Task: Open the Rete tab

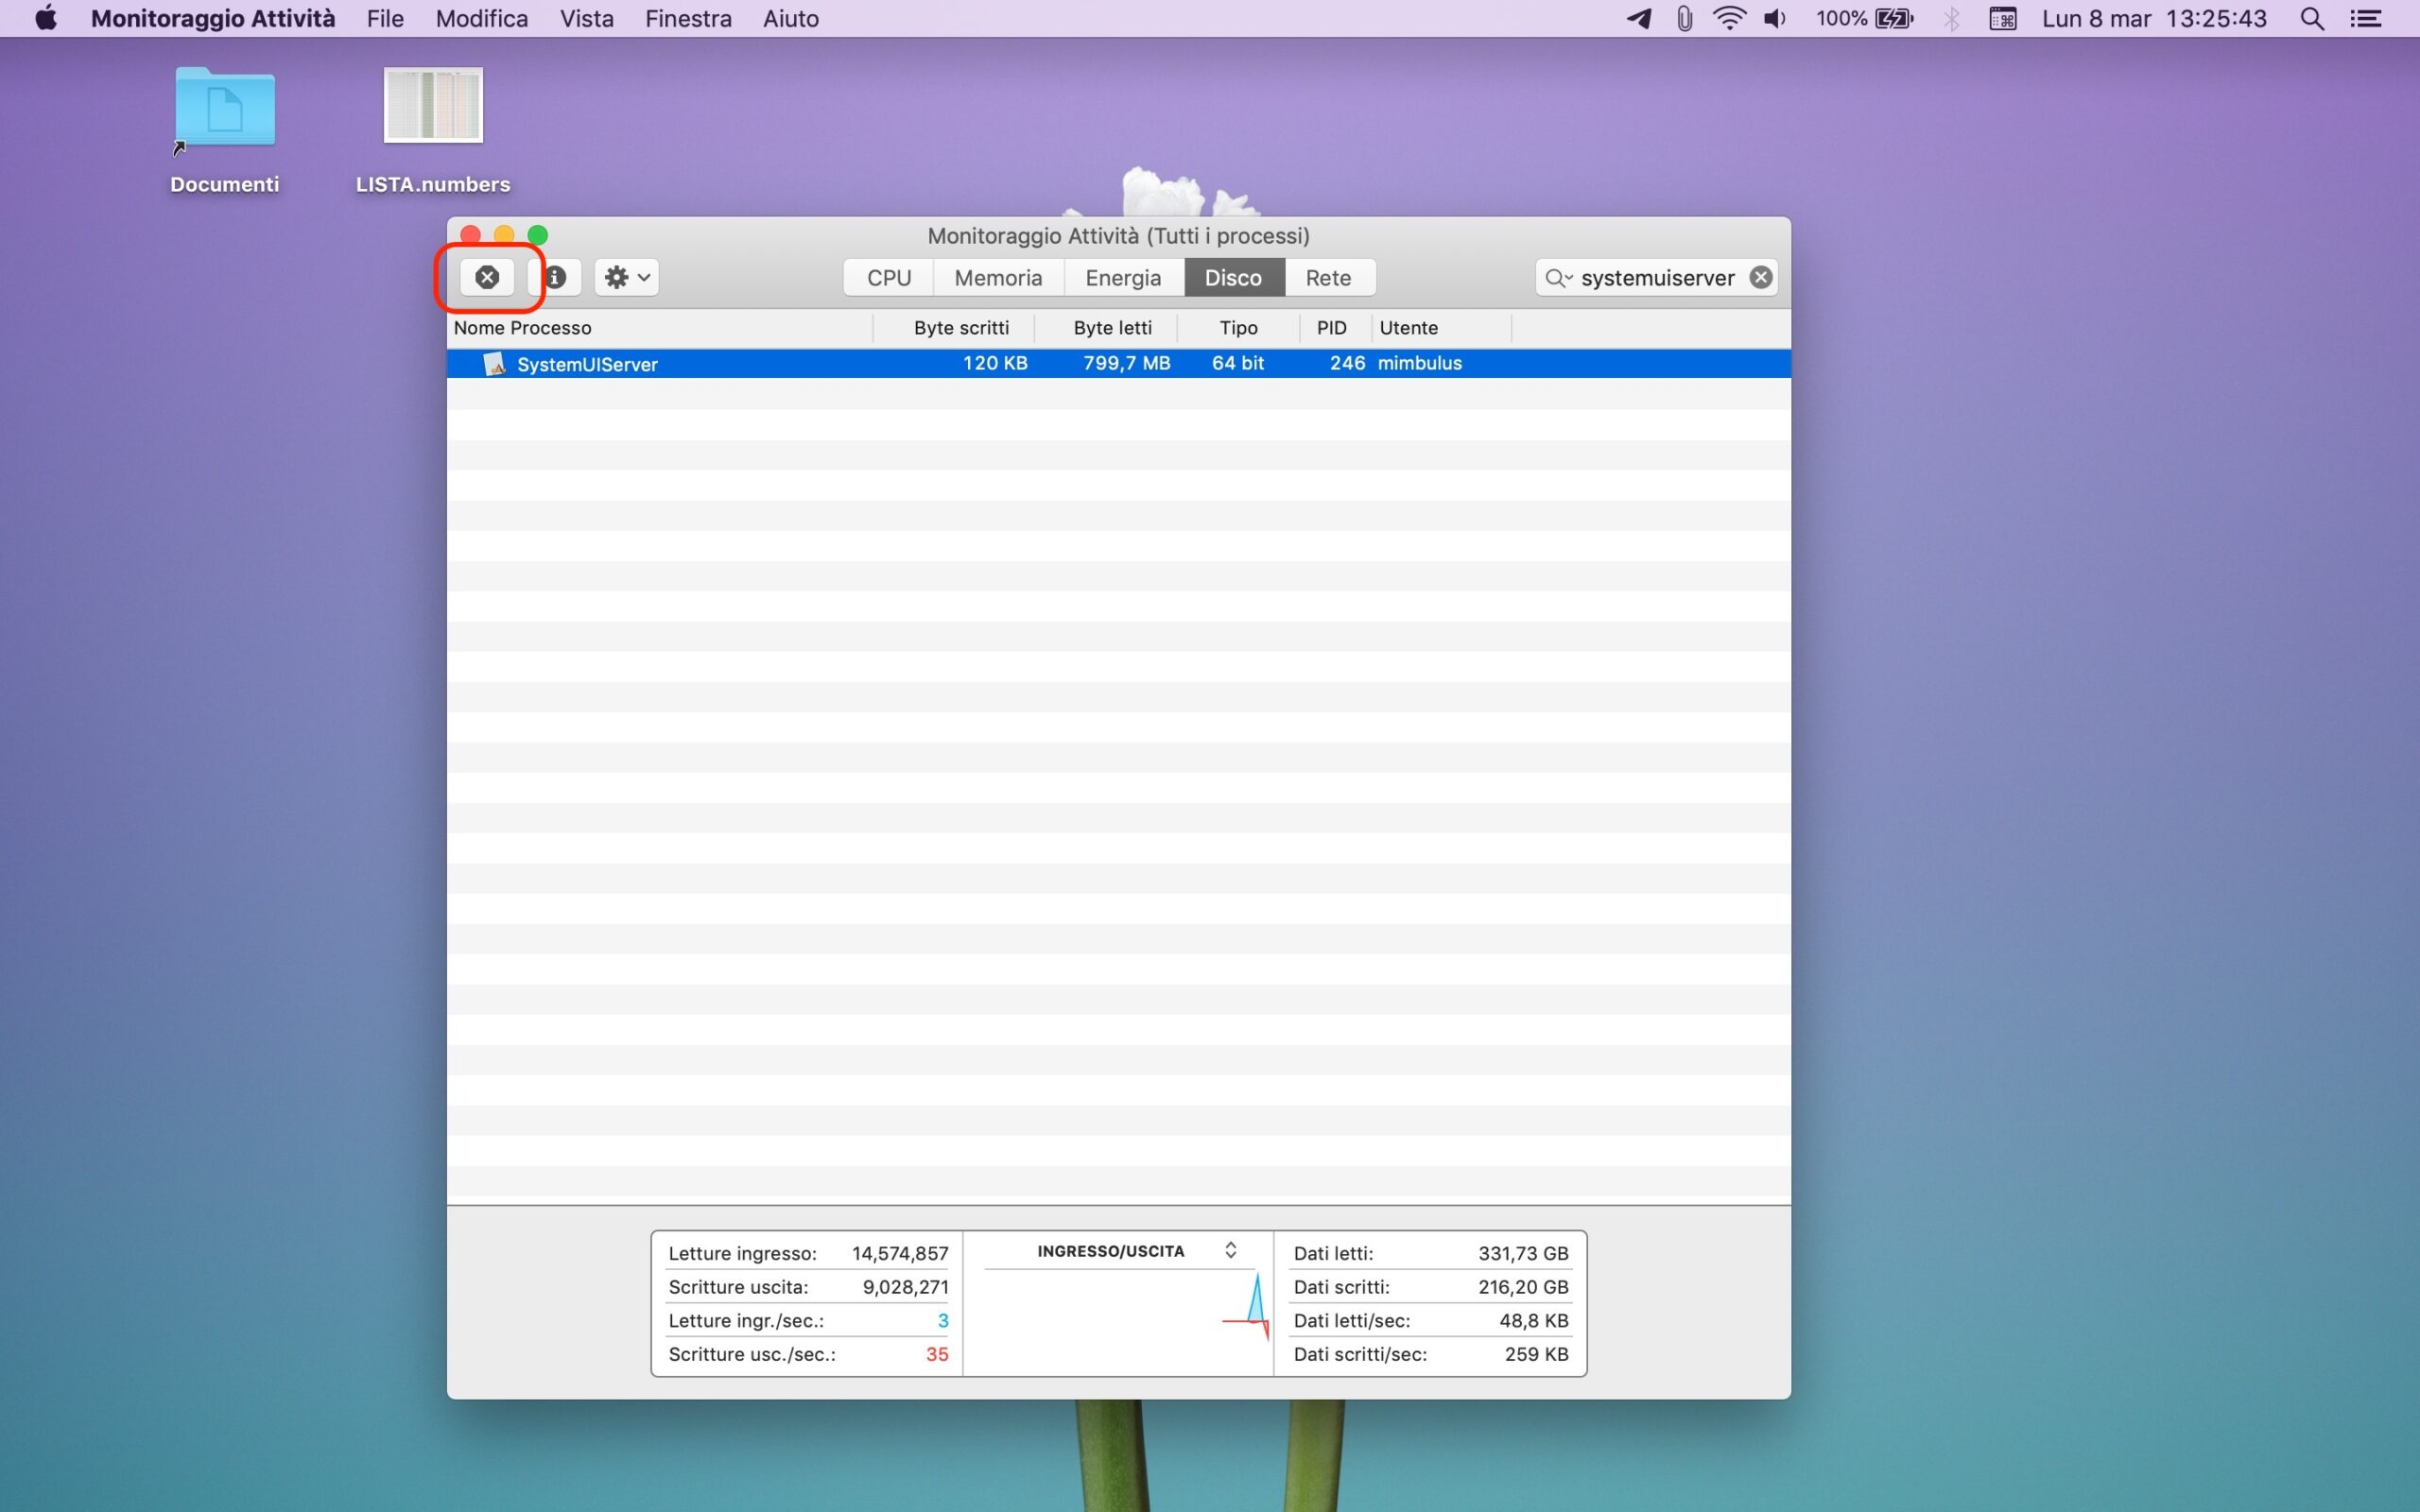Action: point(1327,277)
